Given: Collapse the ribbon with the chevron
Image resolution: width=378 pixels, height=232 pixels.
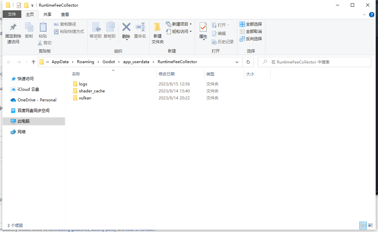Looking at the screenshot, I should 364,14.
